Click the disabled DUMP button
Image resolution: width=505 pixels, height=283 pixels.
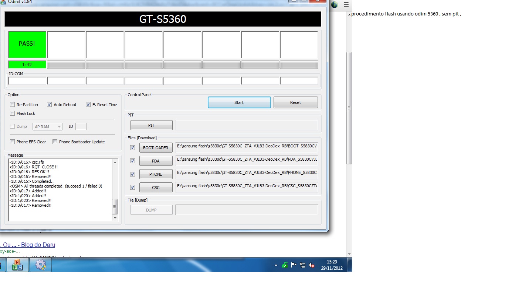pyautogui.click(x=151, y=210)
